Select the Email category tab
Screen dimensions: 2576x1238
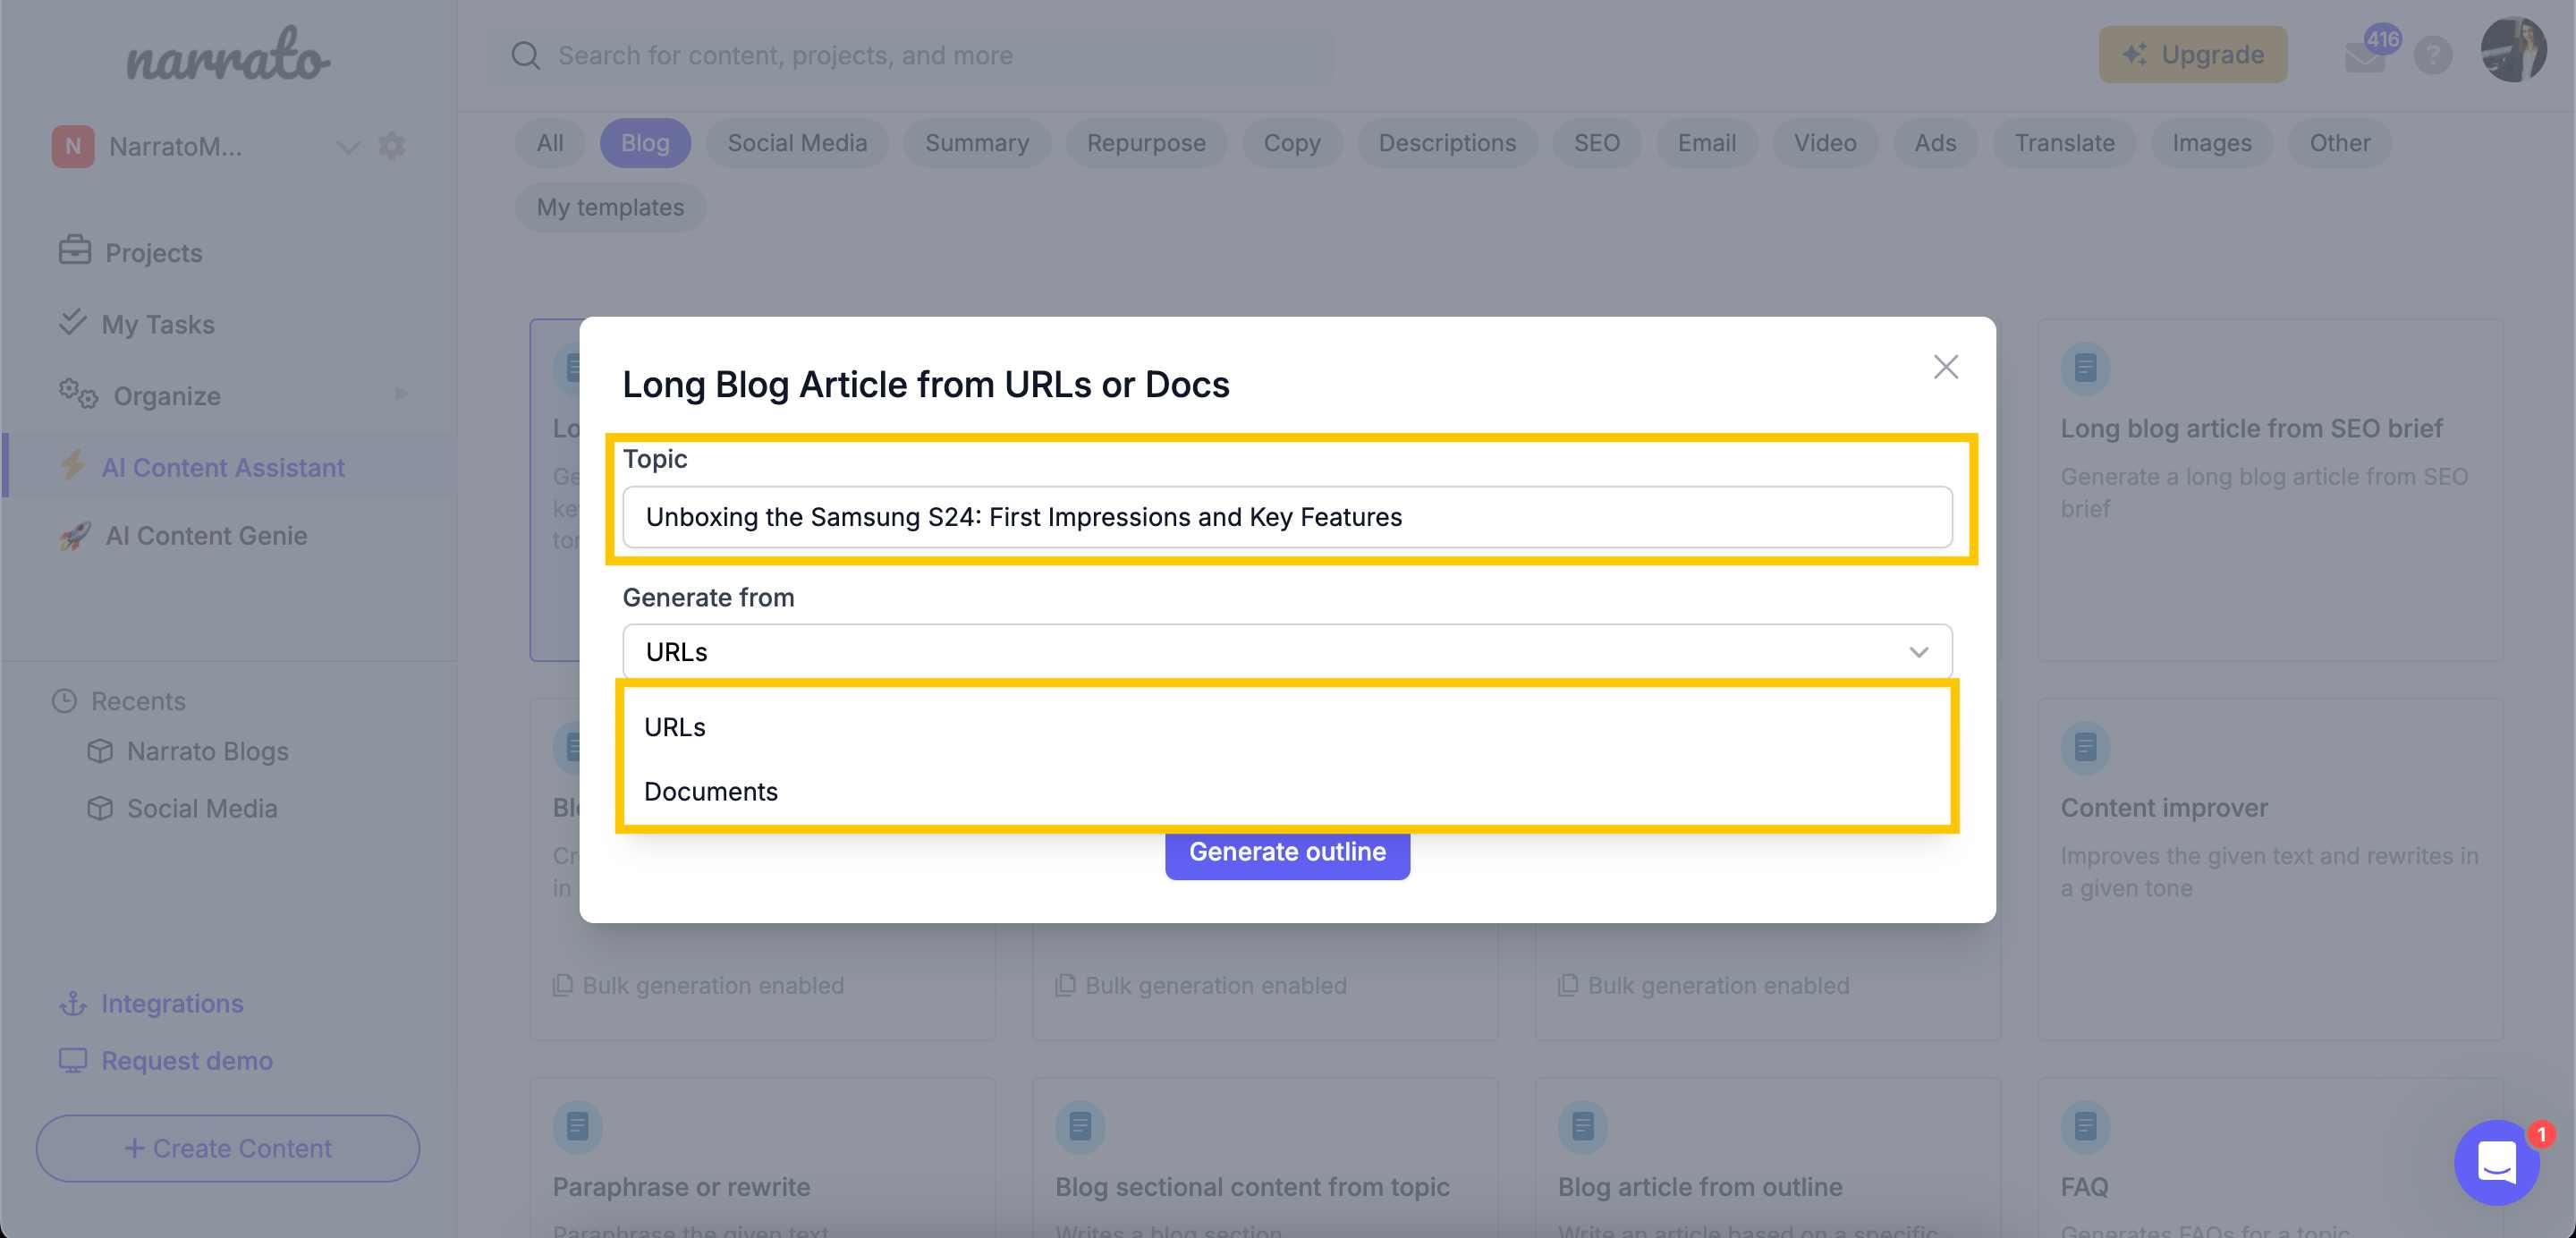point(1706,143)
